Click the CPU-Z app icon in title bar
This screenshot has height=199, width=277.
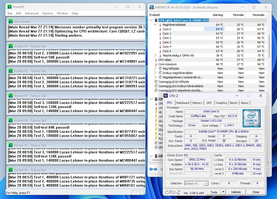click(x=166, y=96)
